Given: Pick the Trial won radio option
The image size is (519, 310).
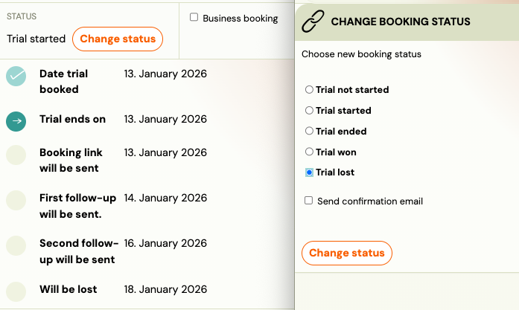Looking at the screenshot, I should pyautogui.click(x=310, y=152).
